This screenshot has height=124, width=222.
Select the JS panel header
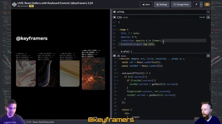point(161,56)
